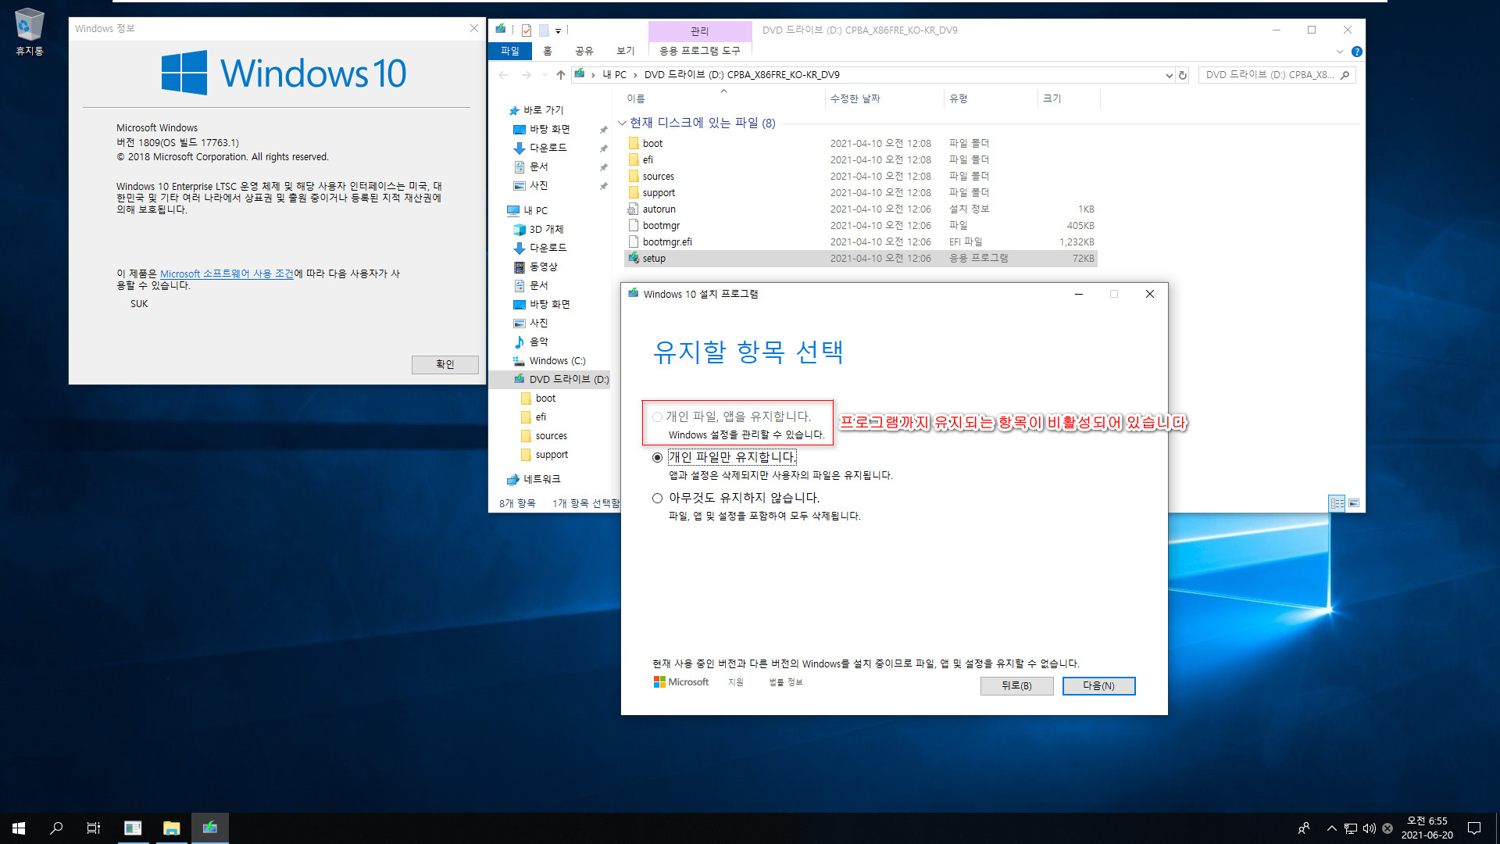This screenshot has height=844, width=1500.
Task: Open the 응용 프로그램 도구 tab
Action: tap(699, 51)
